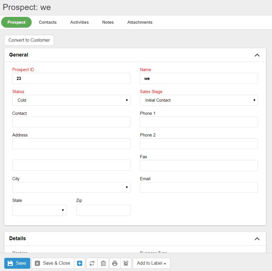Screen dimensions: 272x271
Task: Click the refresh icon in bottom toolbar
Action: coord(92,263)
